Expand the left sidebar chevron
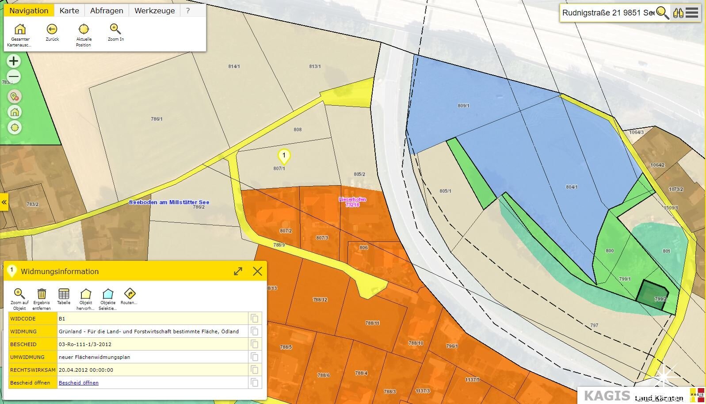This screenshot has width=706, height=404. [x=4, y=202]
